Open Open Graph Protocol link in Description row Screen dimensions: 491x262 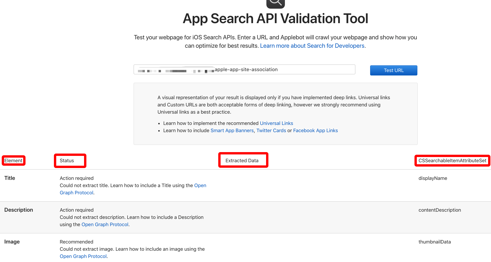tap(105, 224)
